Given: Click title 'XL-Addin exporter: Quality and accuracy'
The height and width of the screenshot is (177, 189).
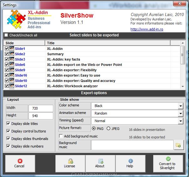Looking at the screenshot, I should pos(81,81).
